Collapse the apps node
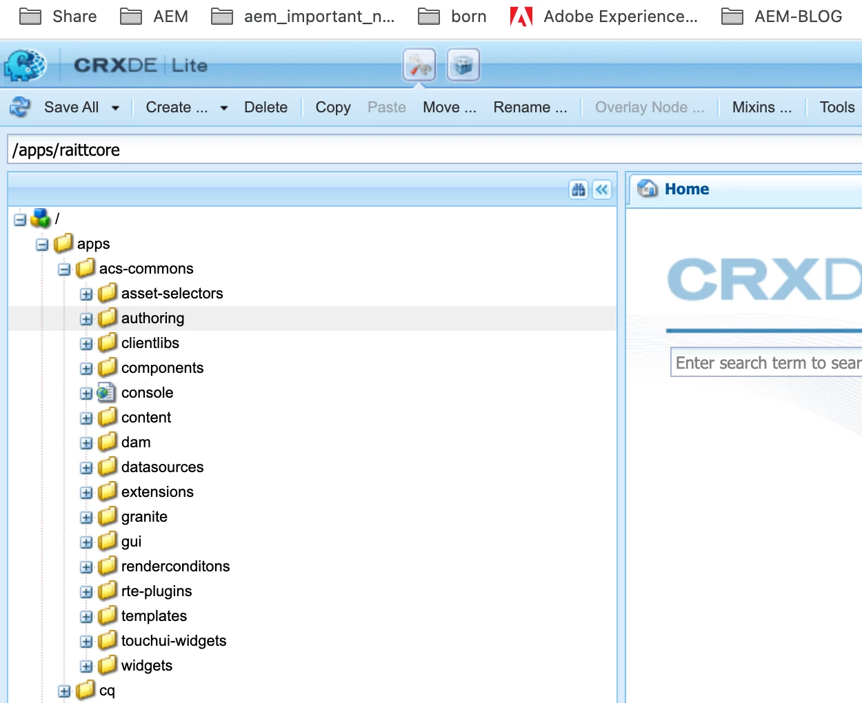The width and height of the screenshot is (862, 703). [x=42, y=245]
